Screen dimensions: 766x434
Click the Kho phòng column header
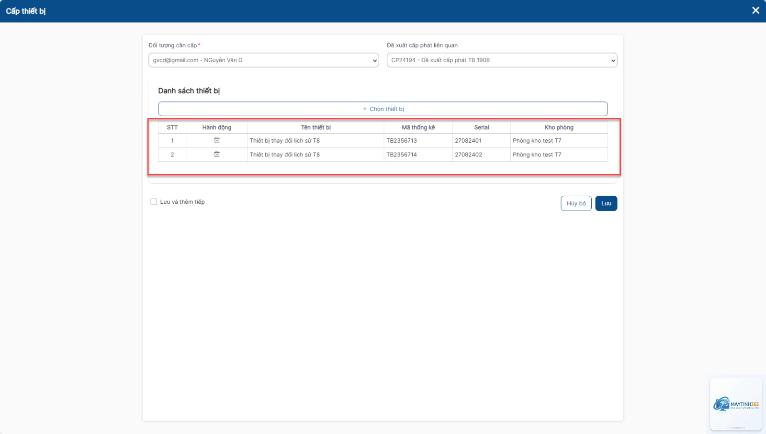pos(559,127)
